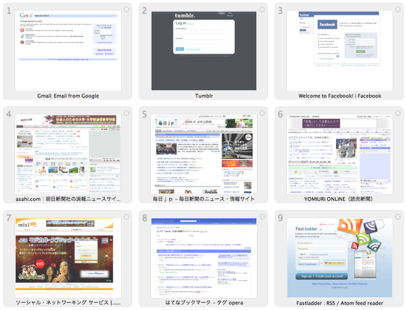406x310 pixels.
Task: Click the 毎日ｊｐ－毎日新聞のニュース title label
Action: (204, 199)
